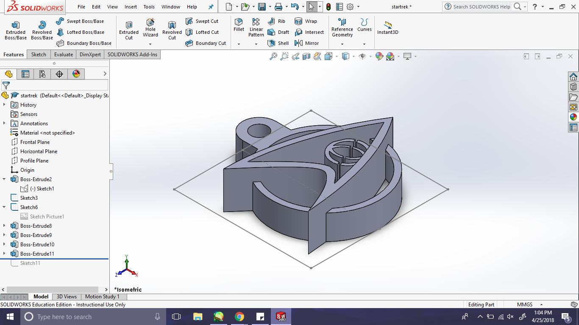Image resolution: width=579 pixels, height=325 pixels.
Task: Toggle hide/show items eye icon
Action: coord(362,56)
